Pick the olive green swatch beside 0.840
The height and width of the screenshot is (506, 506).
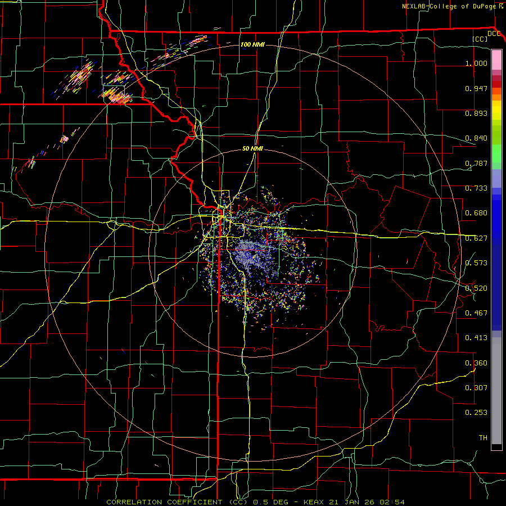pos(496,135)
